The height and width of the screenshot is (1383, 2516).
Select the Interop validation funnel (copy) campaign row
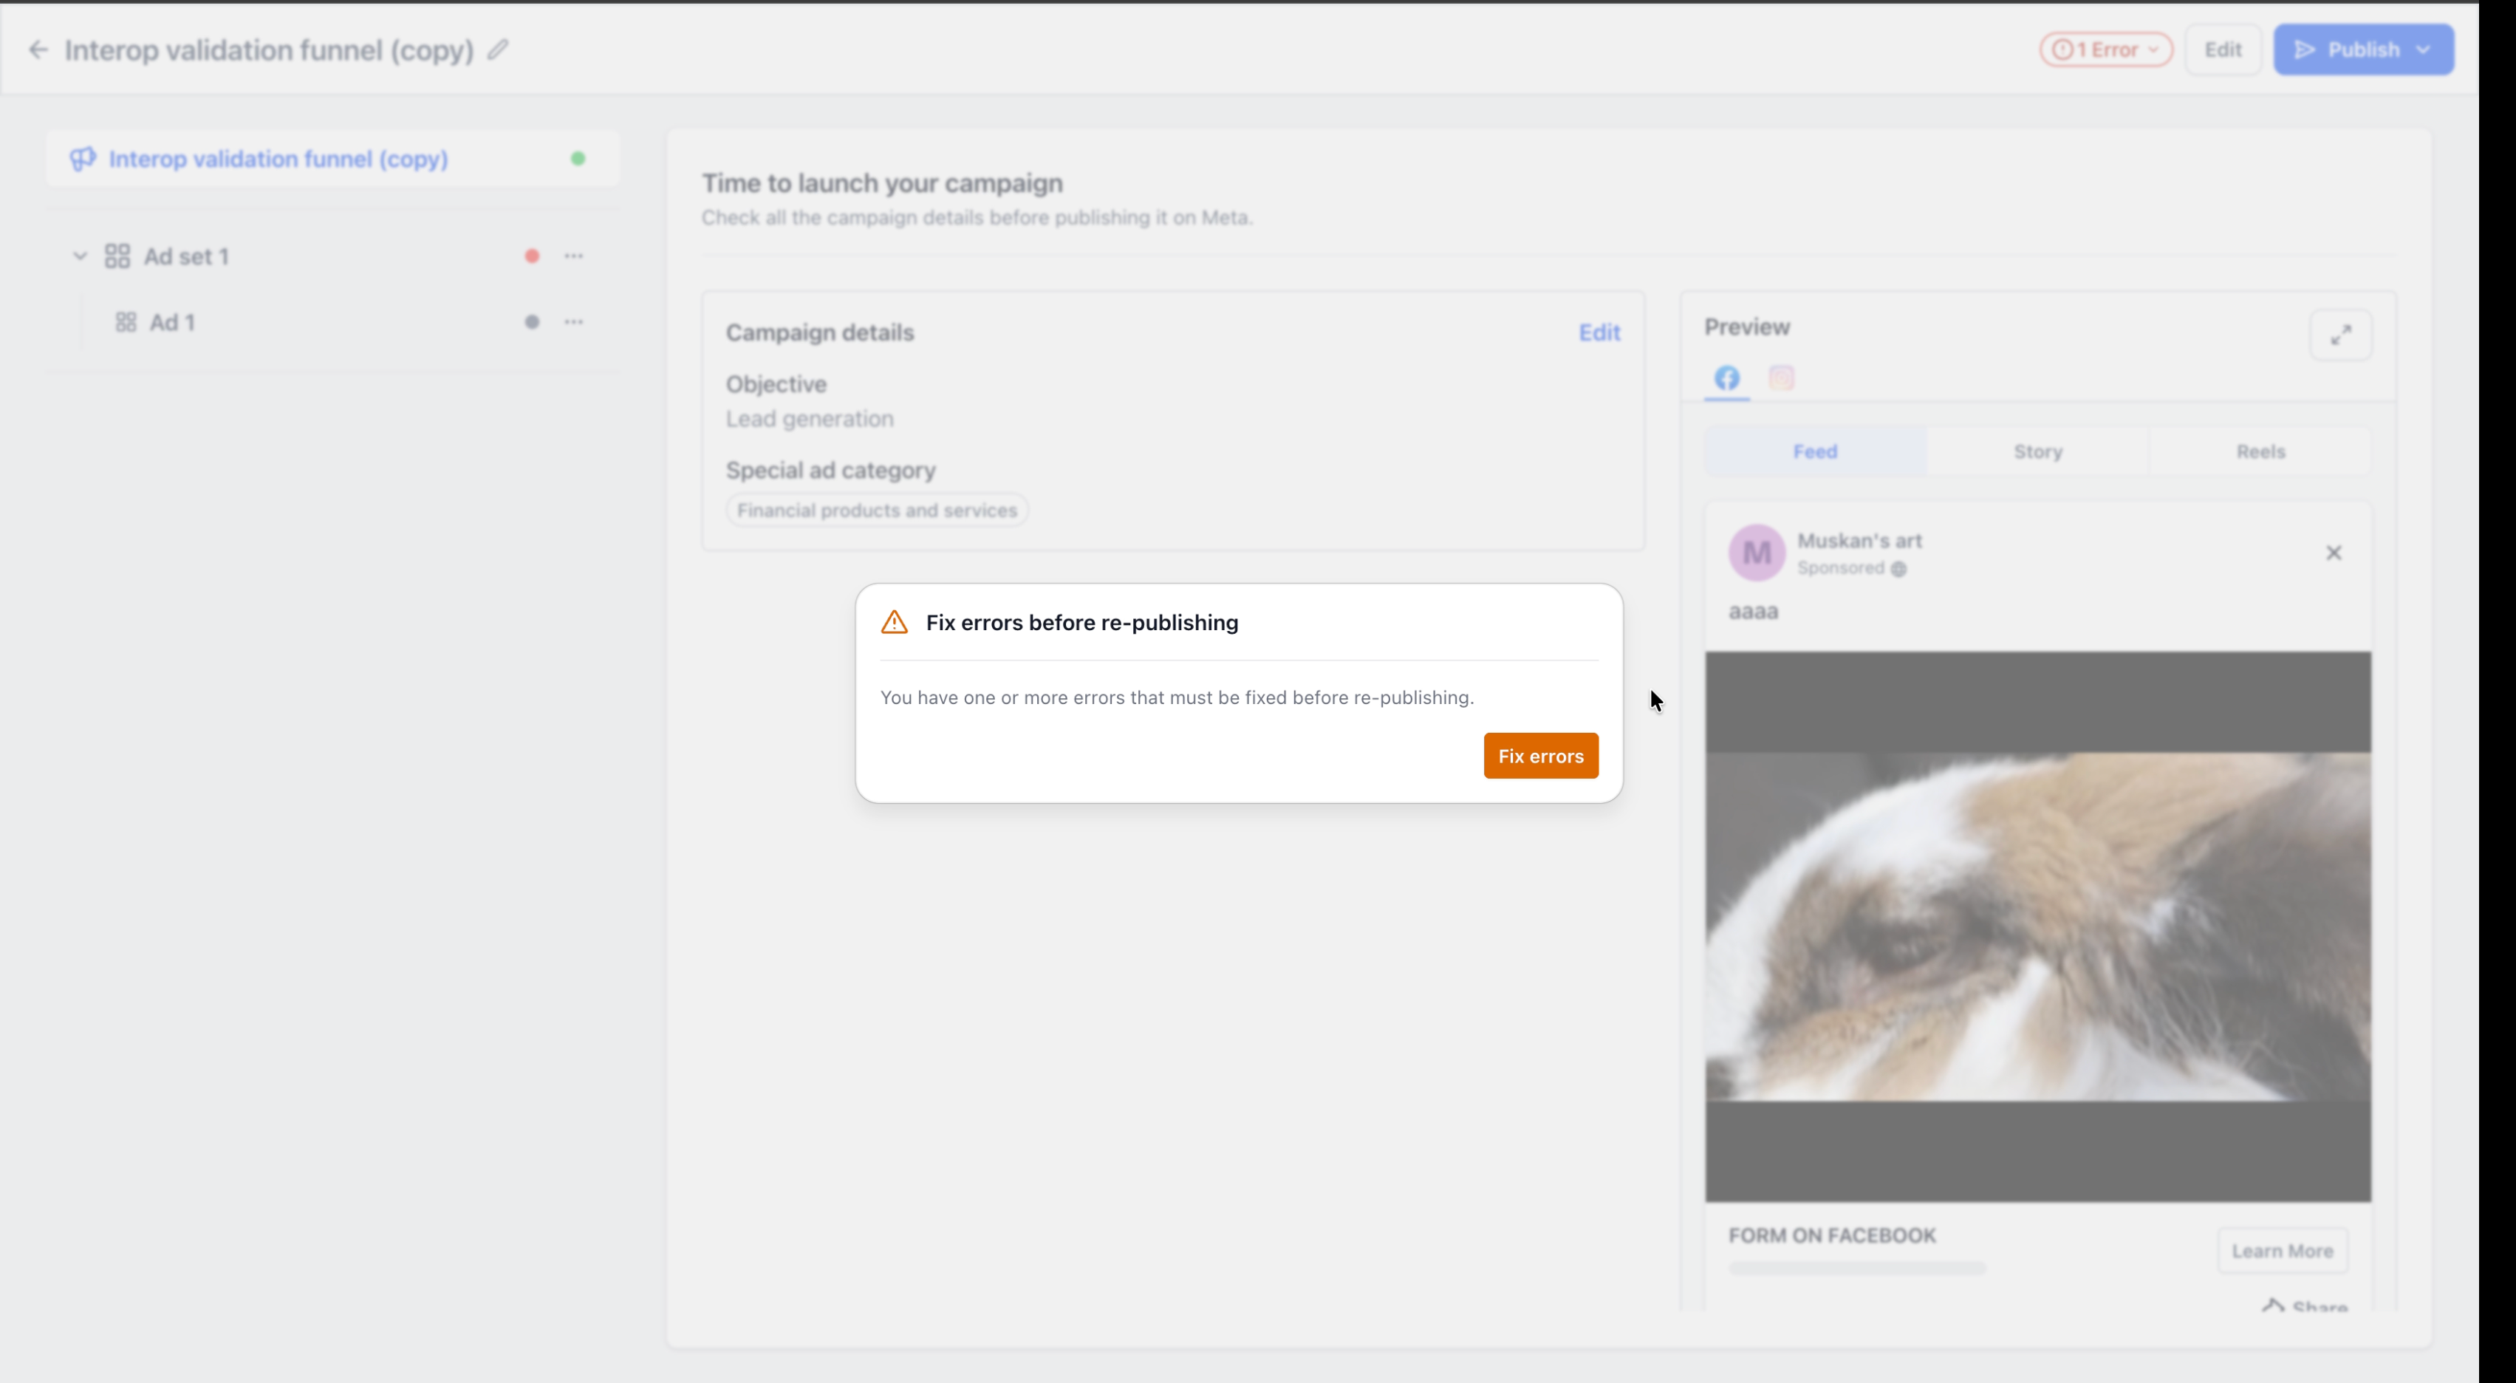(x=332, y=158)
